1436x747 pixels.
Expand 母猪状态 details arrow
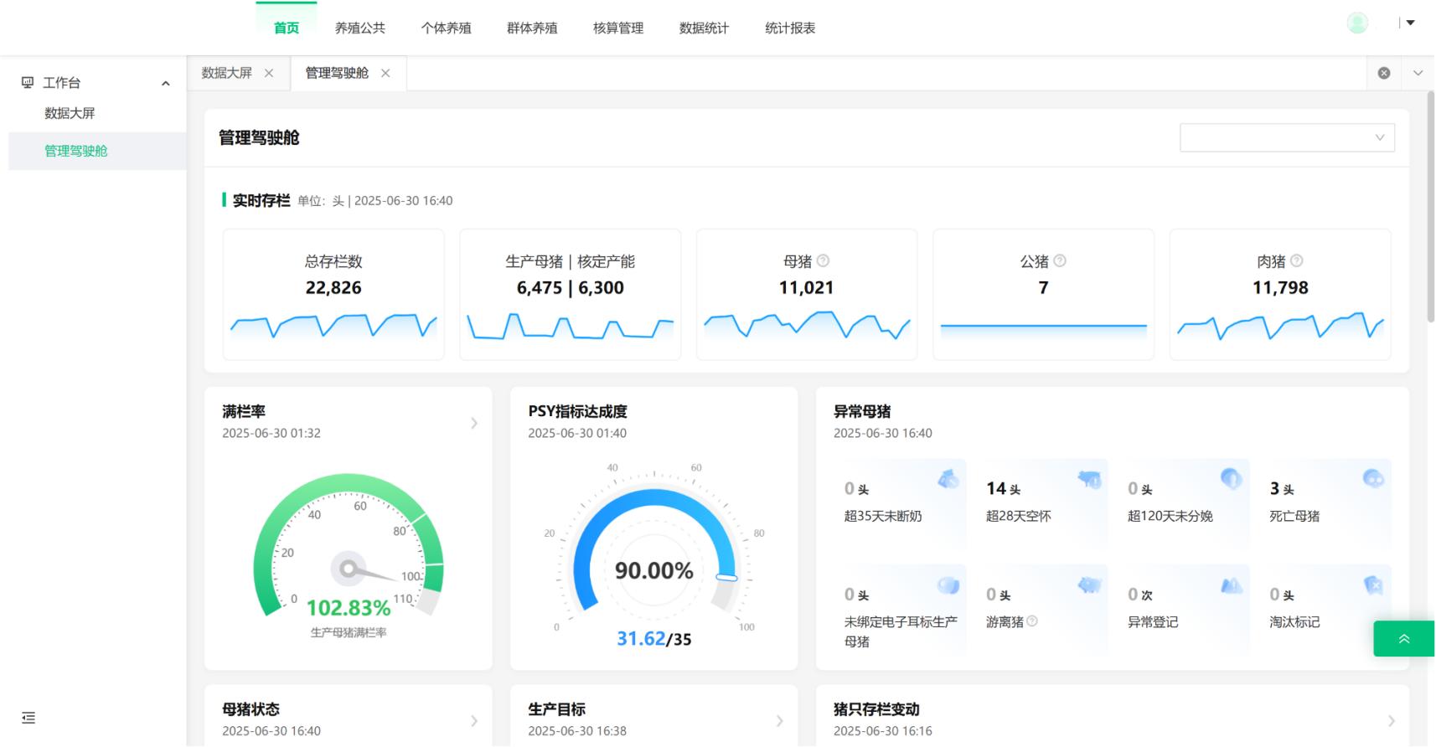(474, 720)
